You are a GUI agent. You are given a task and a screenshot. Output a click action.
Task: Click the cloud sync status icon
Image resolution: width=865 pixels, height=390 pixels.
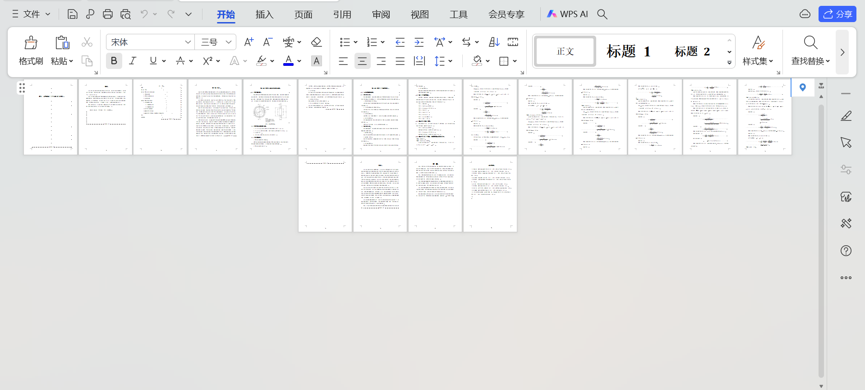click(805, 14)
